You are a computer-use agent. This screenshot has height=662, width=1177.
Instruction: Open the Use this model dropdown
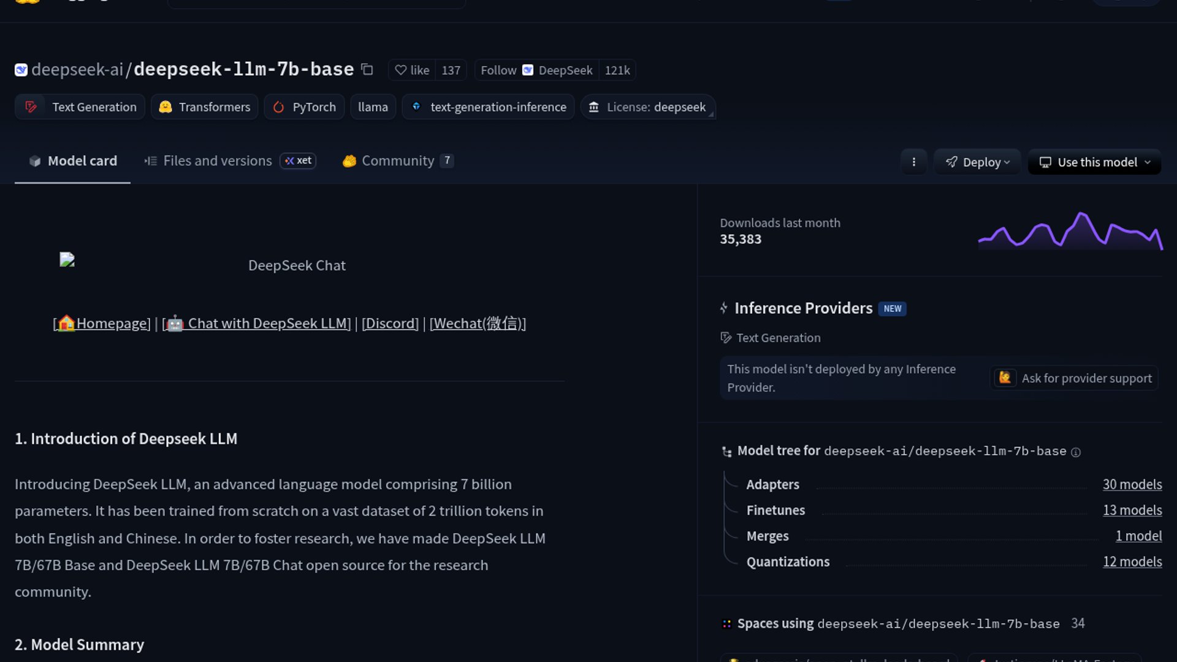(1094, 162)
